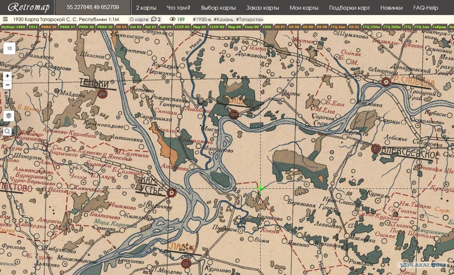Select the "Гибрид" hybrid map tab
The height and width of the screenshot is (275, 454).
439,27
